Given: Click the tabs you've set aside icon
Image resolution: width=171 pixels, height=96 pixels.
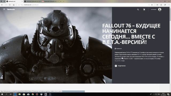Looking at the screenshot, I should (x=1, y=1).
